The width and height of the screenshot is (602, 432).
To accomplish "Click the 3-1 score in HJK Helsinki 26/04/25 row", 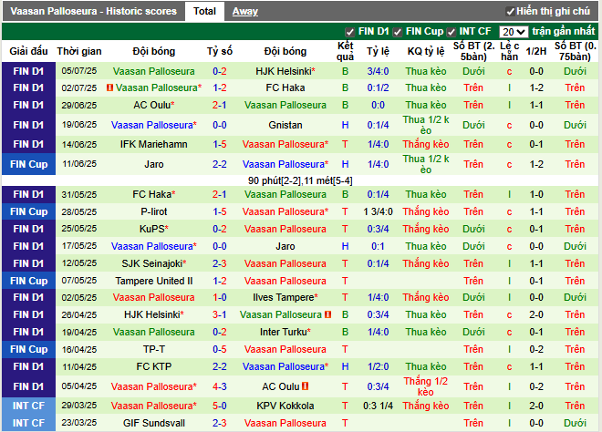I will click(x=220, y=314).
